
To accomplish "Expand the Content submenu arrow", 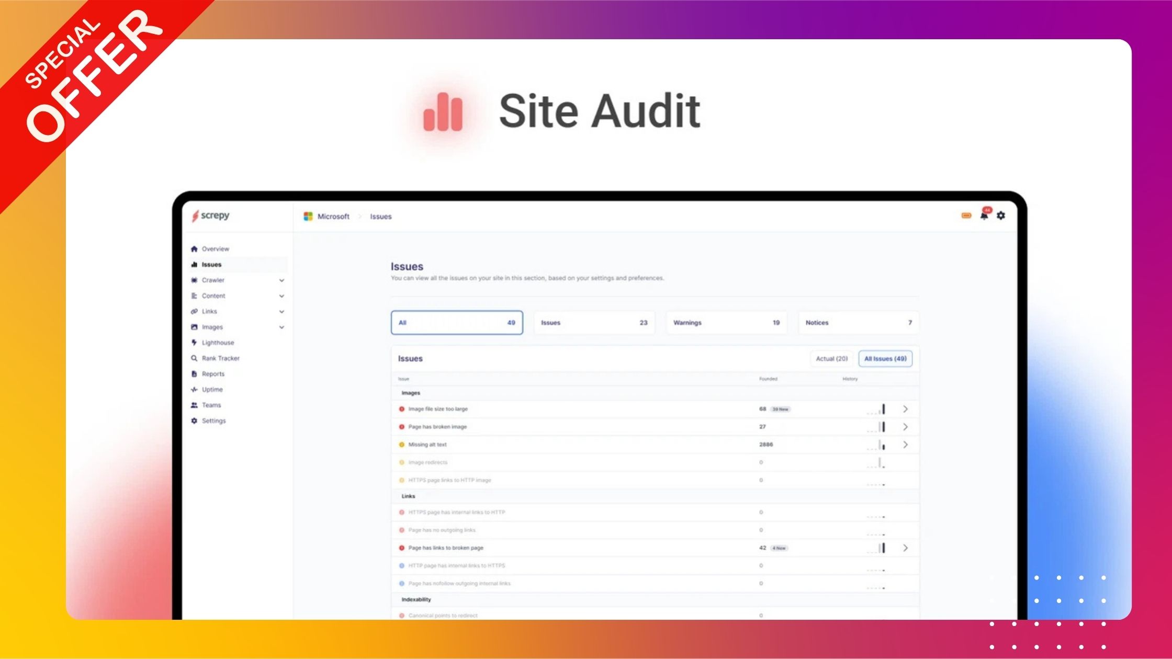I will [281, 296].
